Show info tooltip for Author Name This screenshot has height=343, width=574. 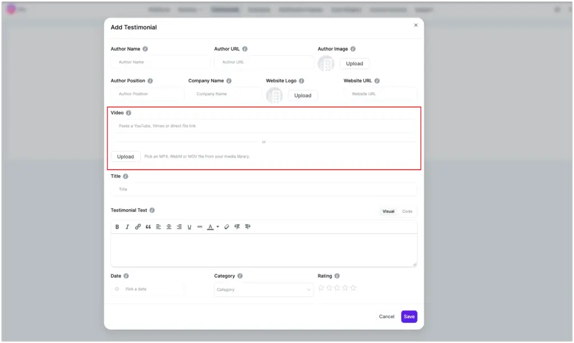(145, 49)
